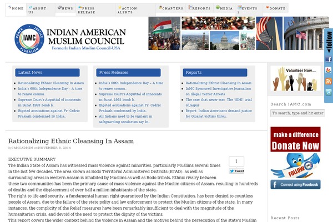The image size is (333, 222).
Task: Click the Tweet button
Action: pos(236,171)
